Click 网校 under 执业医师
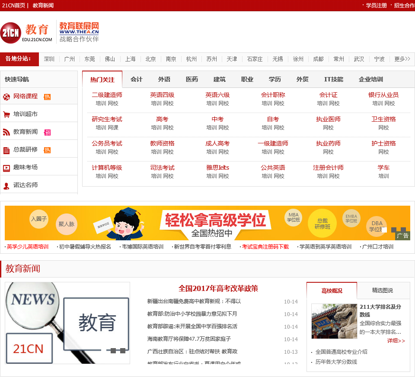This screenshot has height=378, width=415. point(328,128)
